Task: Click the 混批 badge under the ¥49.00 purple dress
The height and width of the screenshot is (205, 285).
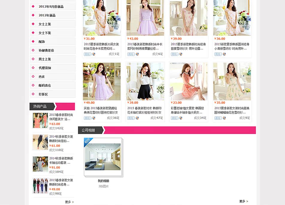Action: click(x=87, y=118)
